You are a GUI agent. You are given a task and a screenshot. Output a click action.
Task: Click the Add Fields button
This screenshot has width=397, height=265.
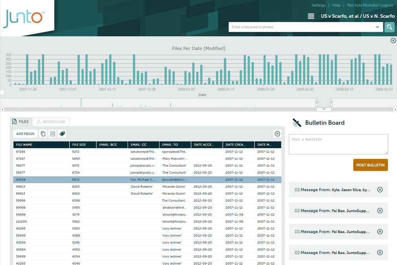[x=26, y=134]
